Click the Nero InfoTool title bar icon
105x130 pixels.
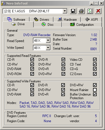pyautogui.click(x=3, y=3)
